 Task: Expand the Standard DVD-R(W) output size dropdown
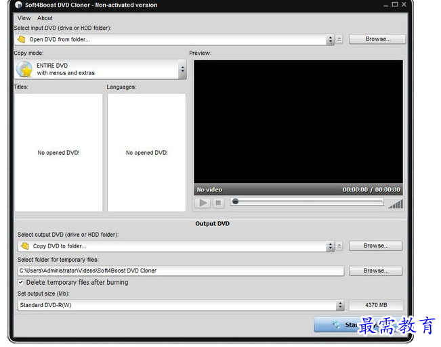[x=340, y=305]
